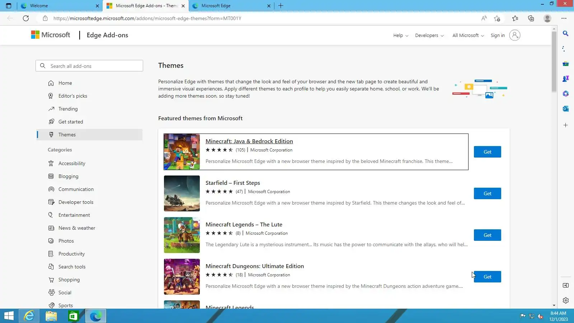The width and height of the screenshot is (574, 323).
Task: Get the Minecraft Dungeons: Ultimate Edition theme
Action: 487,277
